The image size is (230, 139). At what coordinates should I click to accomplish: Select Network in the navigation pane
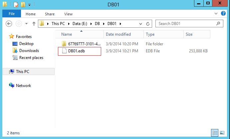pos(24,86)
